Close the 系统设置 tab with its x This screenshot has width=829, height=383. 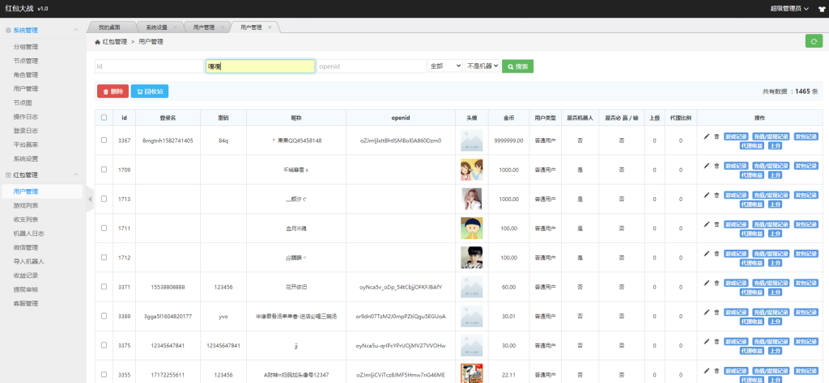pyautogui.click(x=175, y=27)
